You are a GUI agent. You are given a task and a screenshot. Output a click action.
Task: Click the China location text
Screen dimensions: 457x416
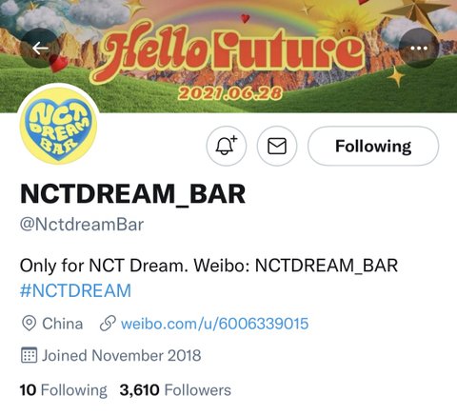63,324
